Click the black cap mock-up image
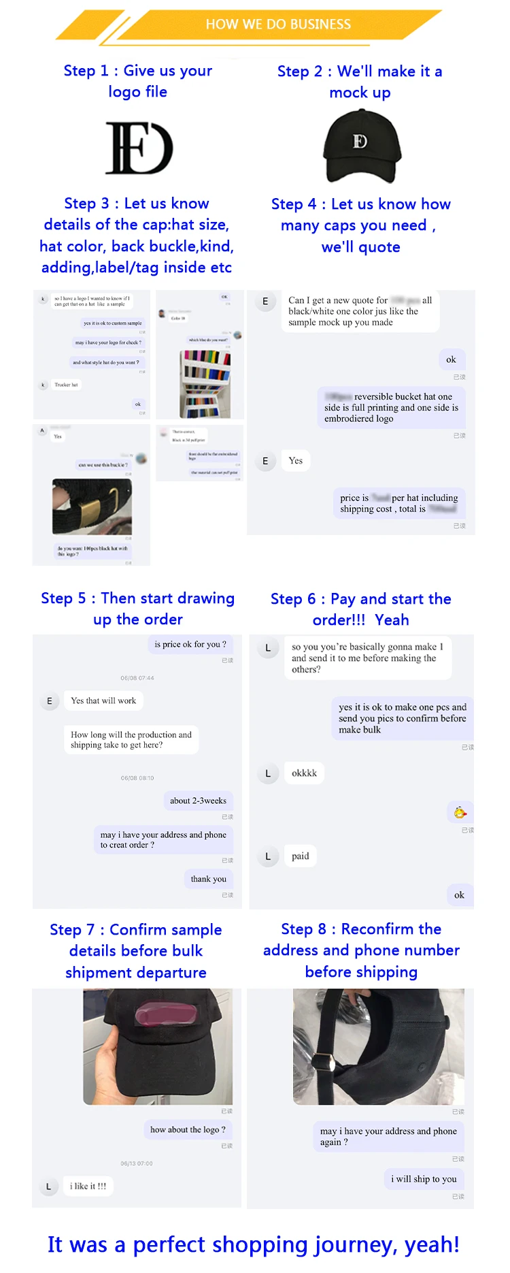The height and width of the screenshot is (1273, 510). [x=361, y=146]
